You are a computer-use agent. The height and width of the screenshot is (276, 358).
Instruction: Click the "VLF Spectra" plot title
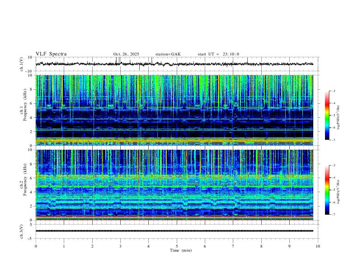click(51, 54)
